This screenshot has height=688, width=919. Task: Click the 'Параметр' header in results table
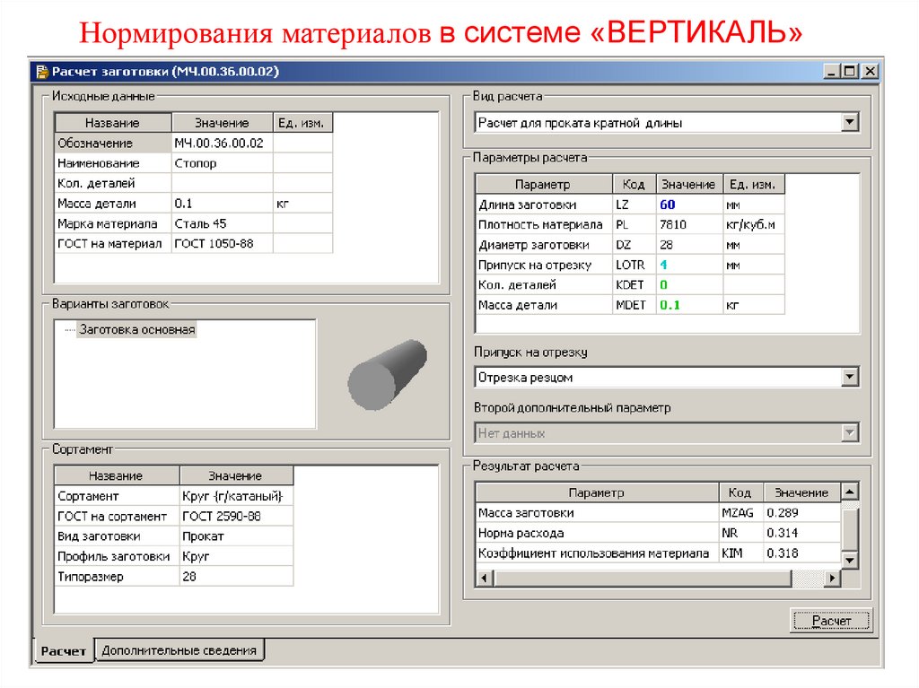597,492
